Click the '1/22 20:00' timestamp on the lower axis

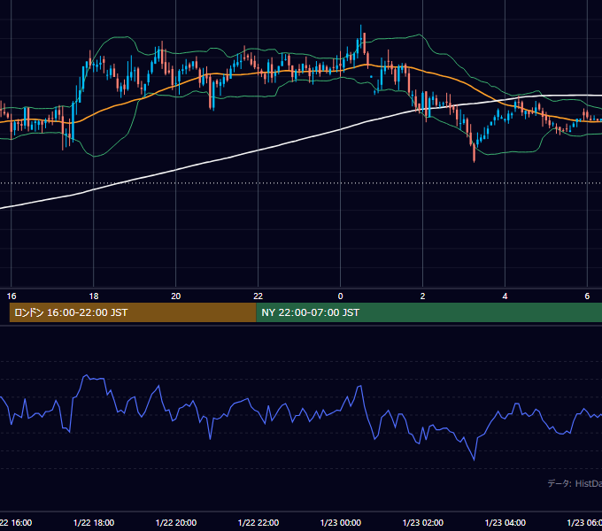[176, 522]
